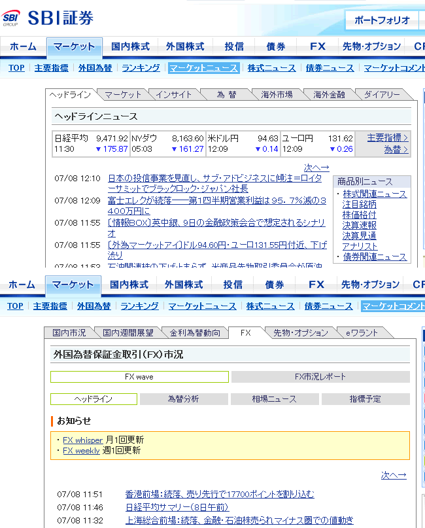Select the 相場ニュース button
Image resolution: width=425 pixels, height=528 pixels.
pos(275,399)
